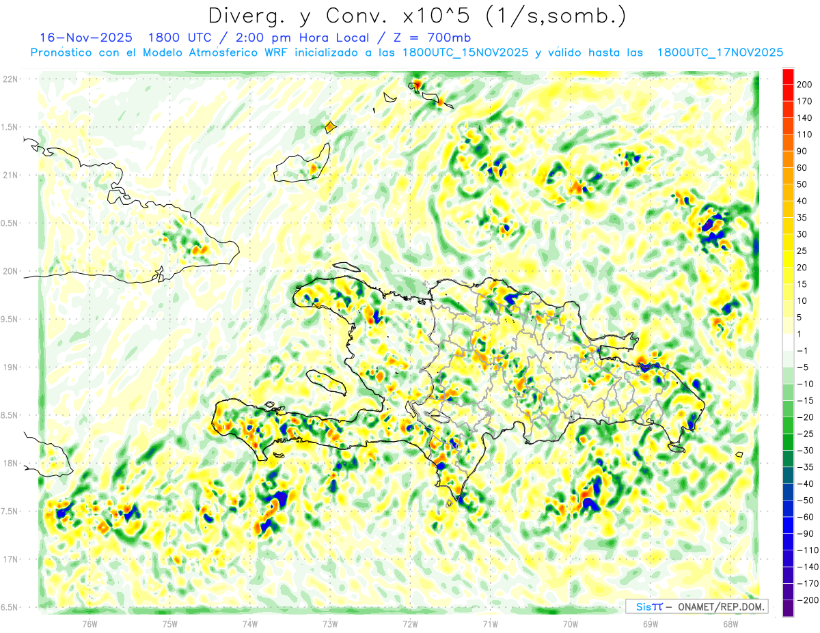
Task: Click the '-35' color scale label
Action: [x=806, y=467]
